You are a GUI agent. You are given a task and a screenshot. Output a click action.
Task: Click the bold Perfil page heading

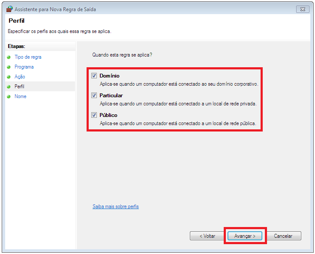16,21
